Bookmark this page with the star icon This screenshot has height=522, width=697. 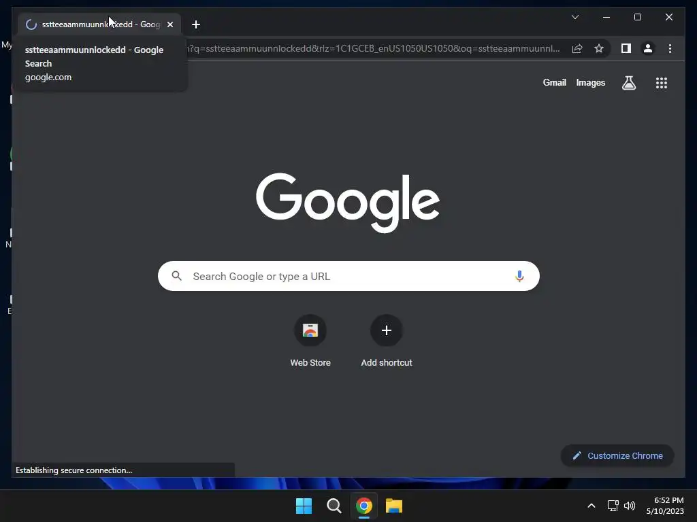tap(599, 48)
